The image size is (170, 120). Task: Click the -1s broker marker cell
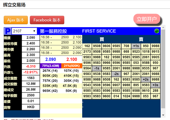[x=97, y=68]
